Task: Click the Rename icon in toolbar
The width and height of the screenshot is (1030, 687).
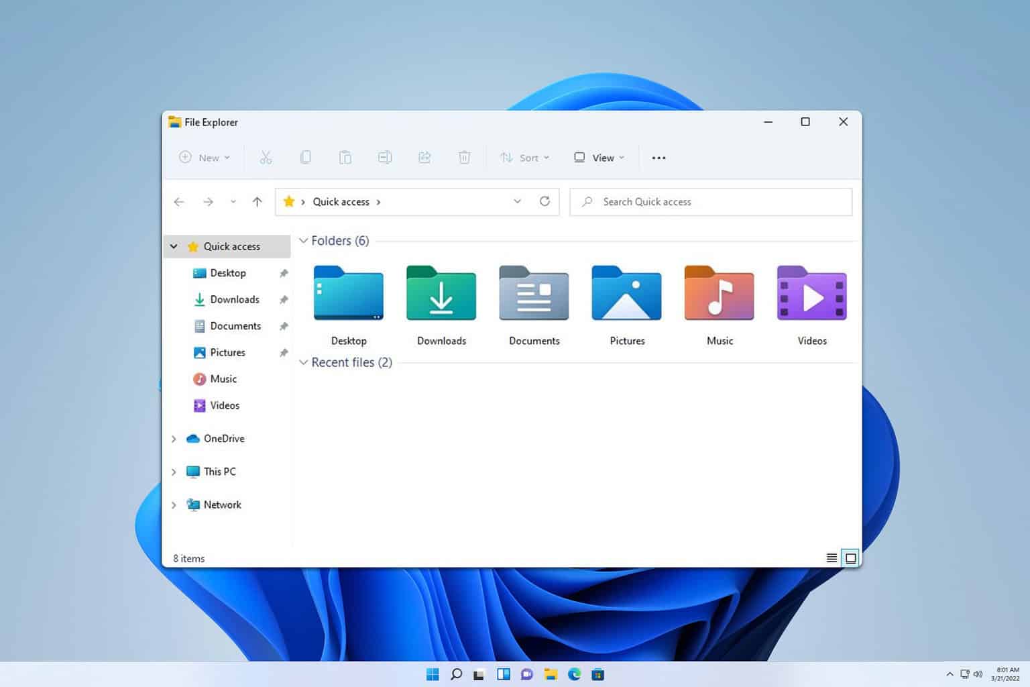Action: pos(385,158)
